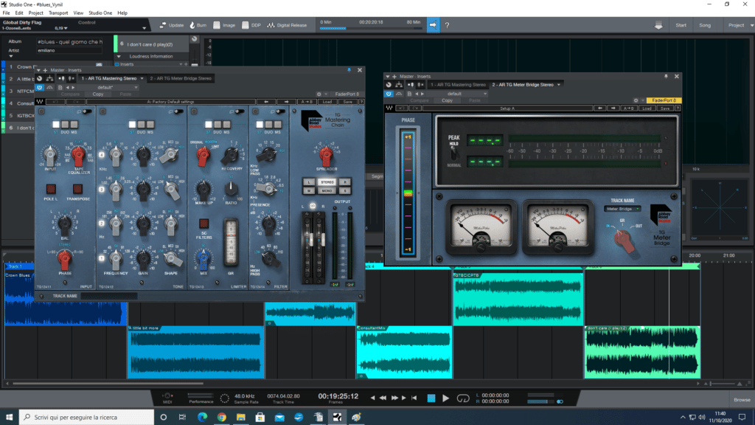The width and height of the screenshot is (755, 425).
Task: Click the left output fader in Mastering Chain
Action: 310,239
